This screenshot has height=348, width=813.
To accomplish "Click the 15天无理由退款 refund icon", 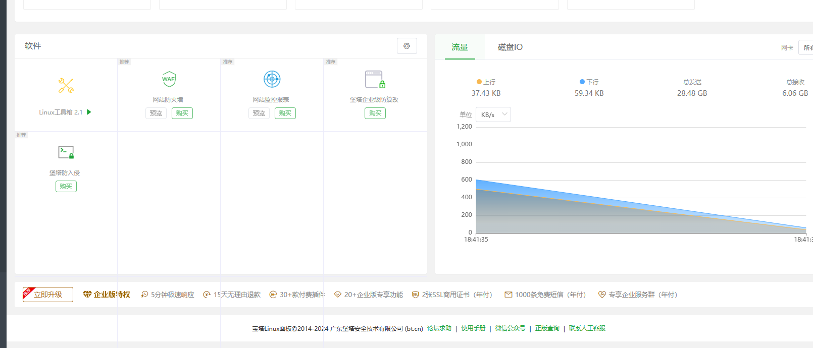I will click(x=207, y=295).
